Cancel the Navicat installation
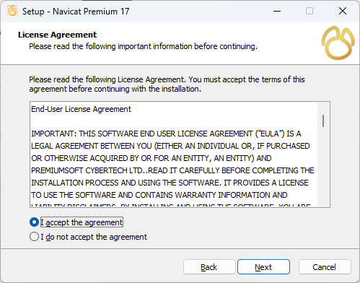This screenshot has width=360, height=283. 325,267
